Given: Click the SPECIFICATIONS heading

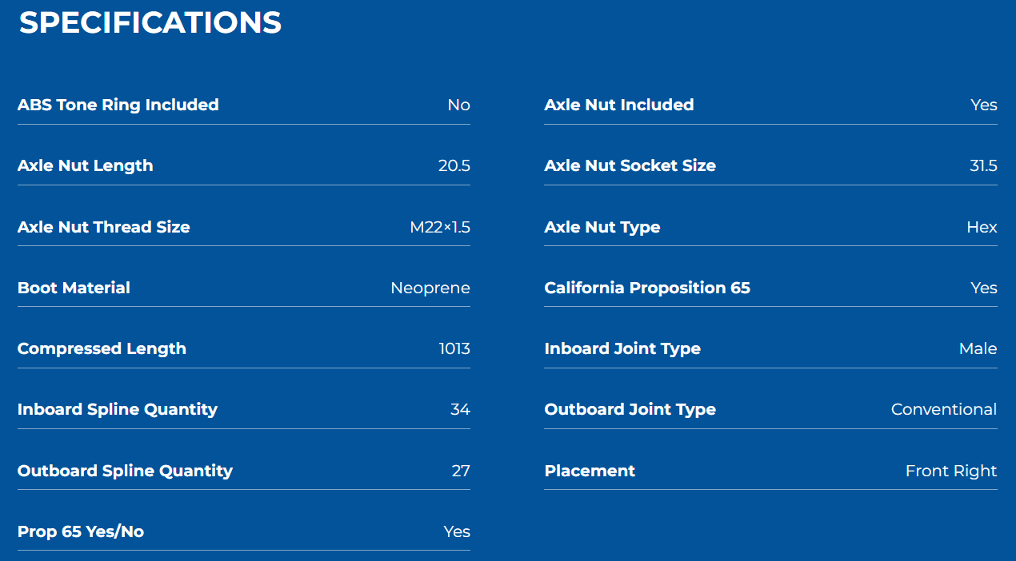Looking at the screenshot, I should pos(150,22).
